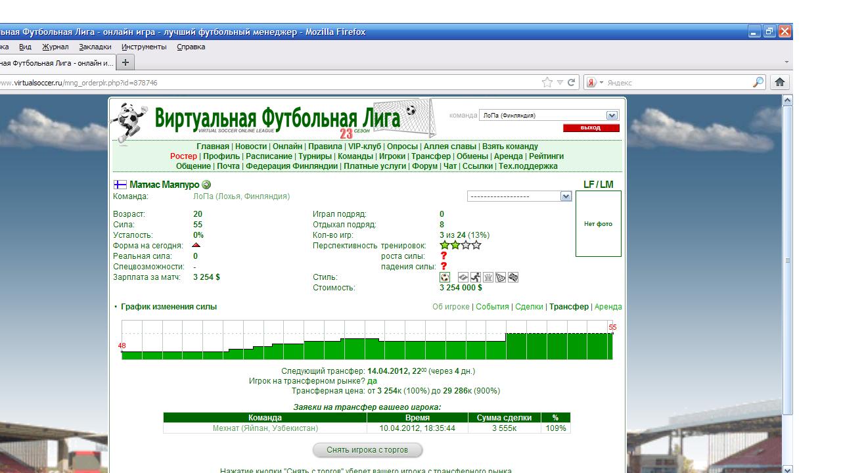
Task: Click the vertical page scrollbar
Action: click(788, 261)
